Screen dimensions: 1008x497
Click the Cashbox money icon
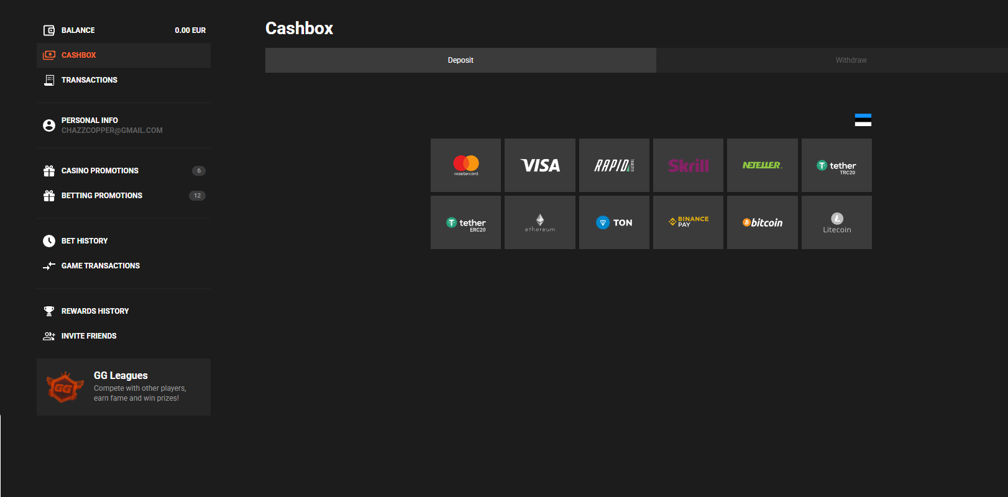tap(49, 55)
